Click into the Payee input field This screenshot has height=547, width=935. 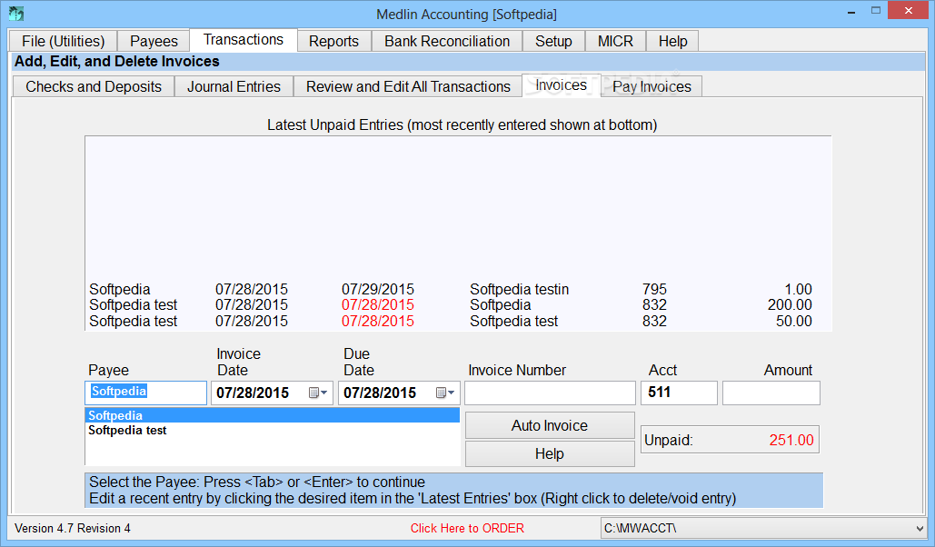pyautogui.click(x=146, y=393)
